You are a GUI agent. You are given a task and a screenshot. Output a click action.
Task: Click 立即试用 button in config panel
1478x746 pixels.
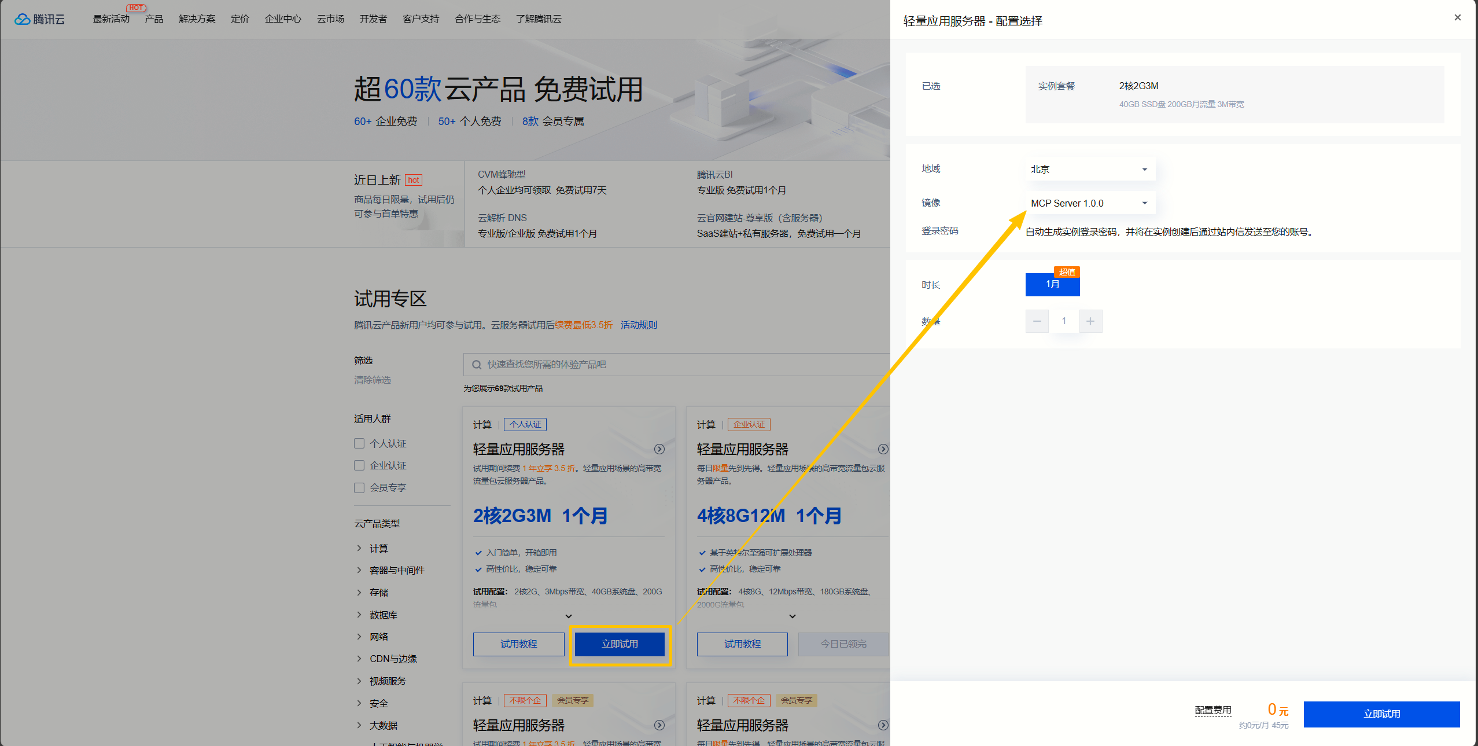(1381, 714)
